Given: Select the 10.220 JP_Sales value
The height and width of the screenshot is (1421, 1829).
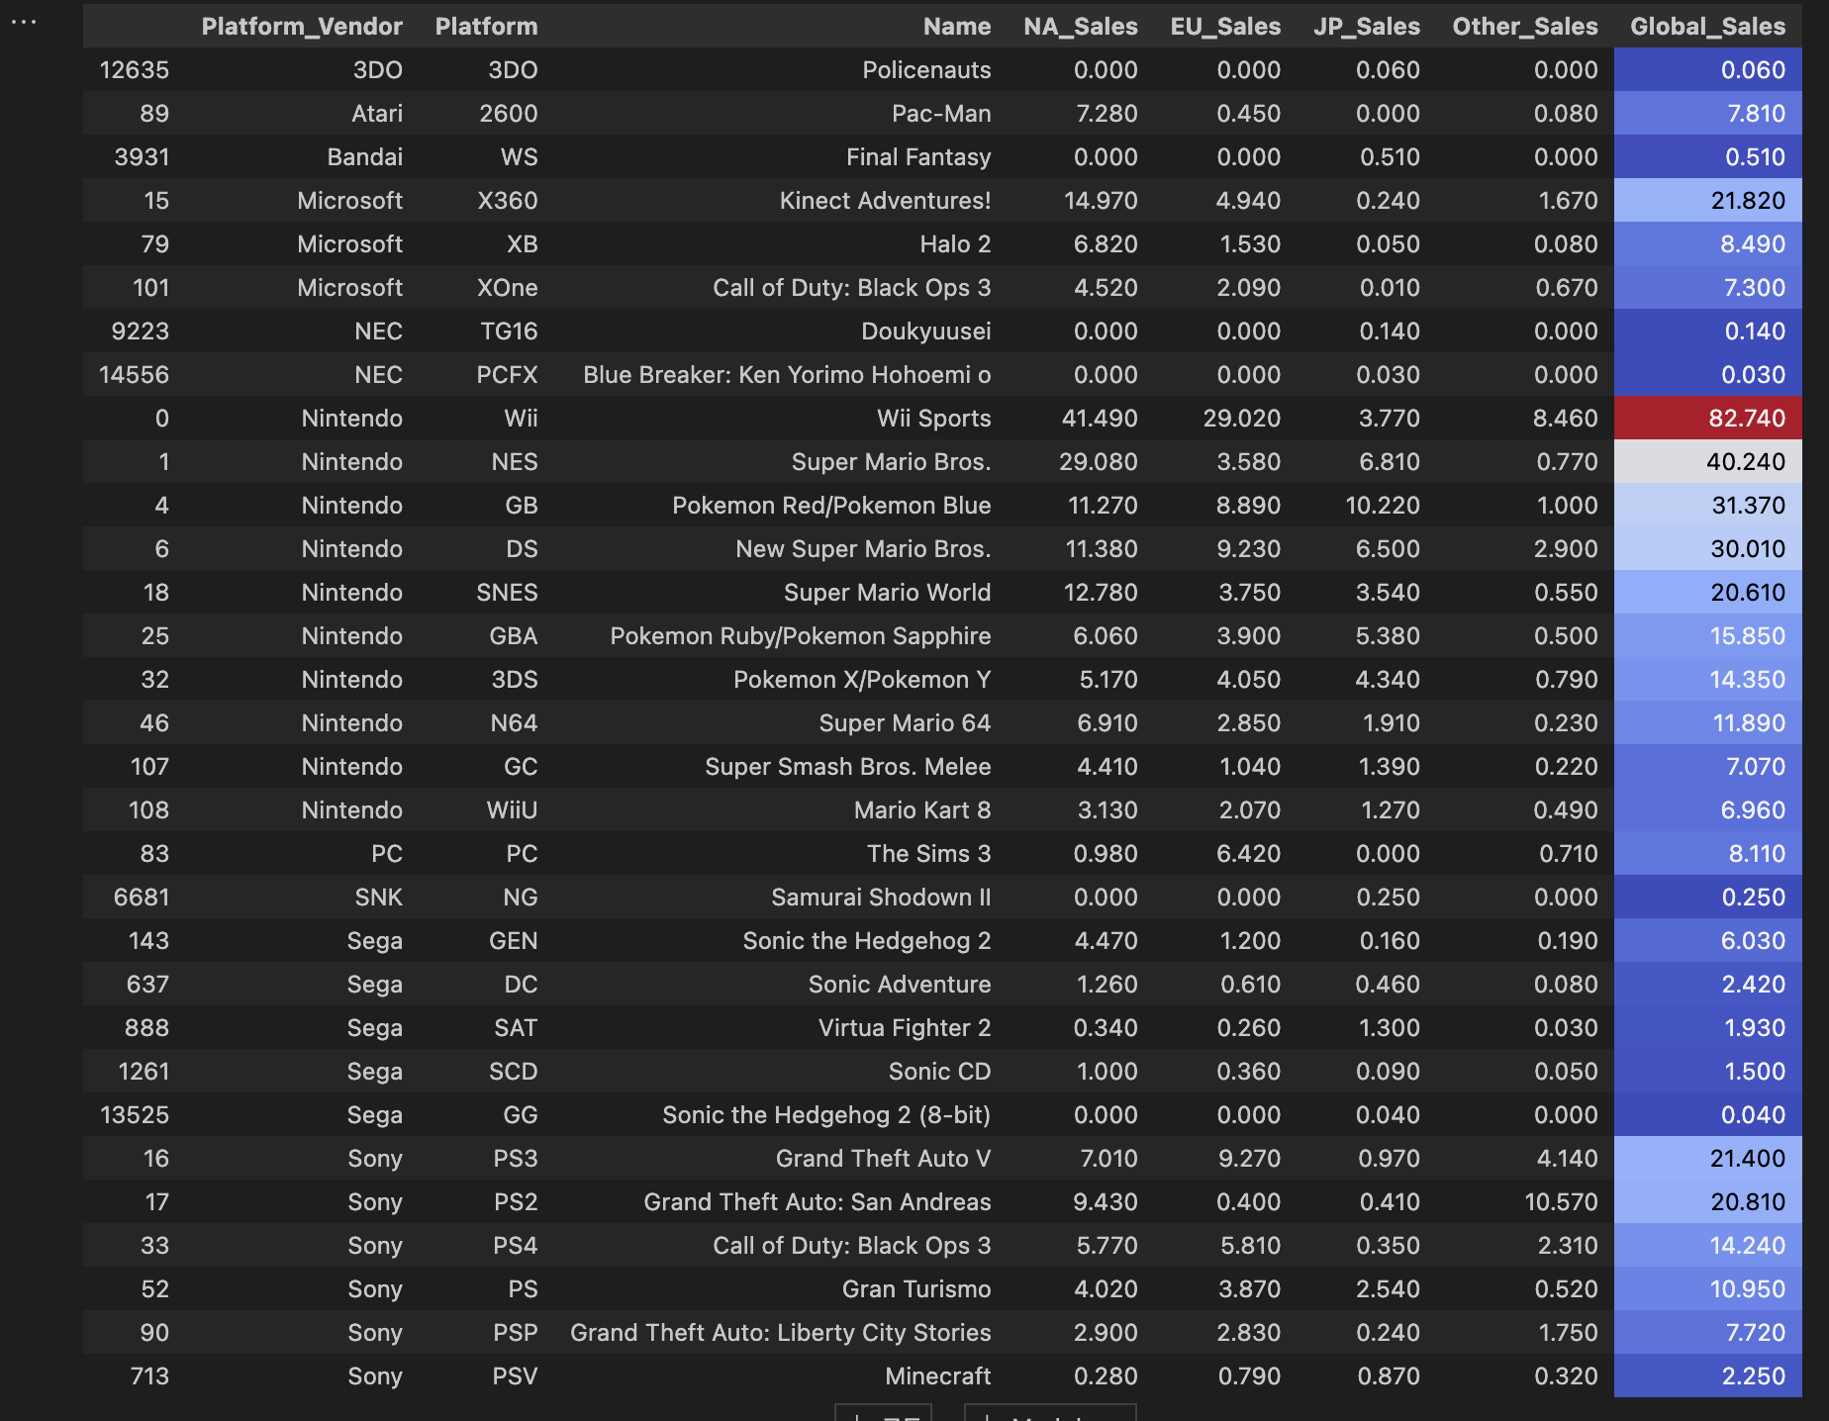Looking at the screenshot, I should [1383, 506].
